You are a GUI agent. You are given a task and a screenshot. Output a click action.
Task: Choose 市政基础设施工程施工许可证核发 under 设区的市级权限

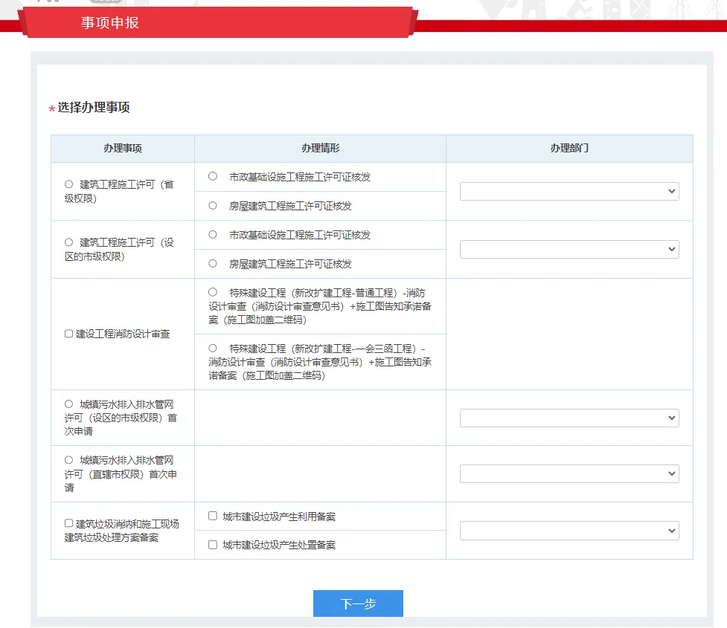(213, 235)
